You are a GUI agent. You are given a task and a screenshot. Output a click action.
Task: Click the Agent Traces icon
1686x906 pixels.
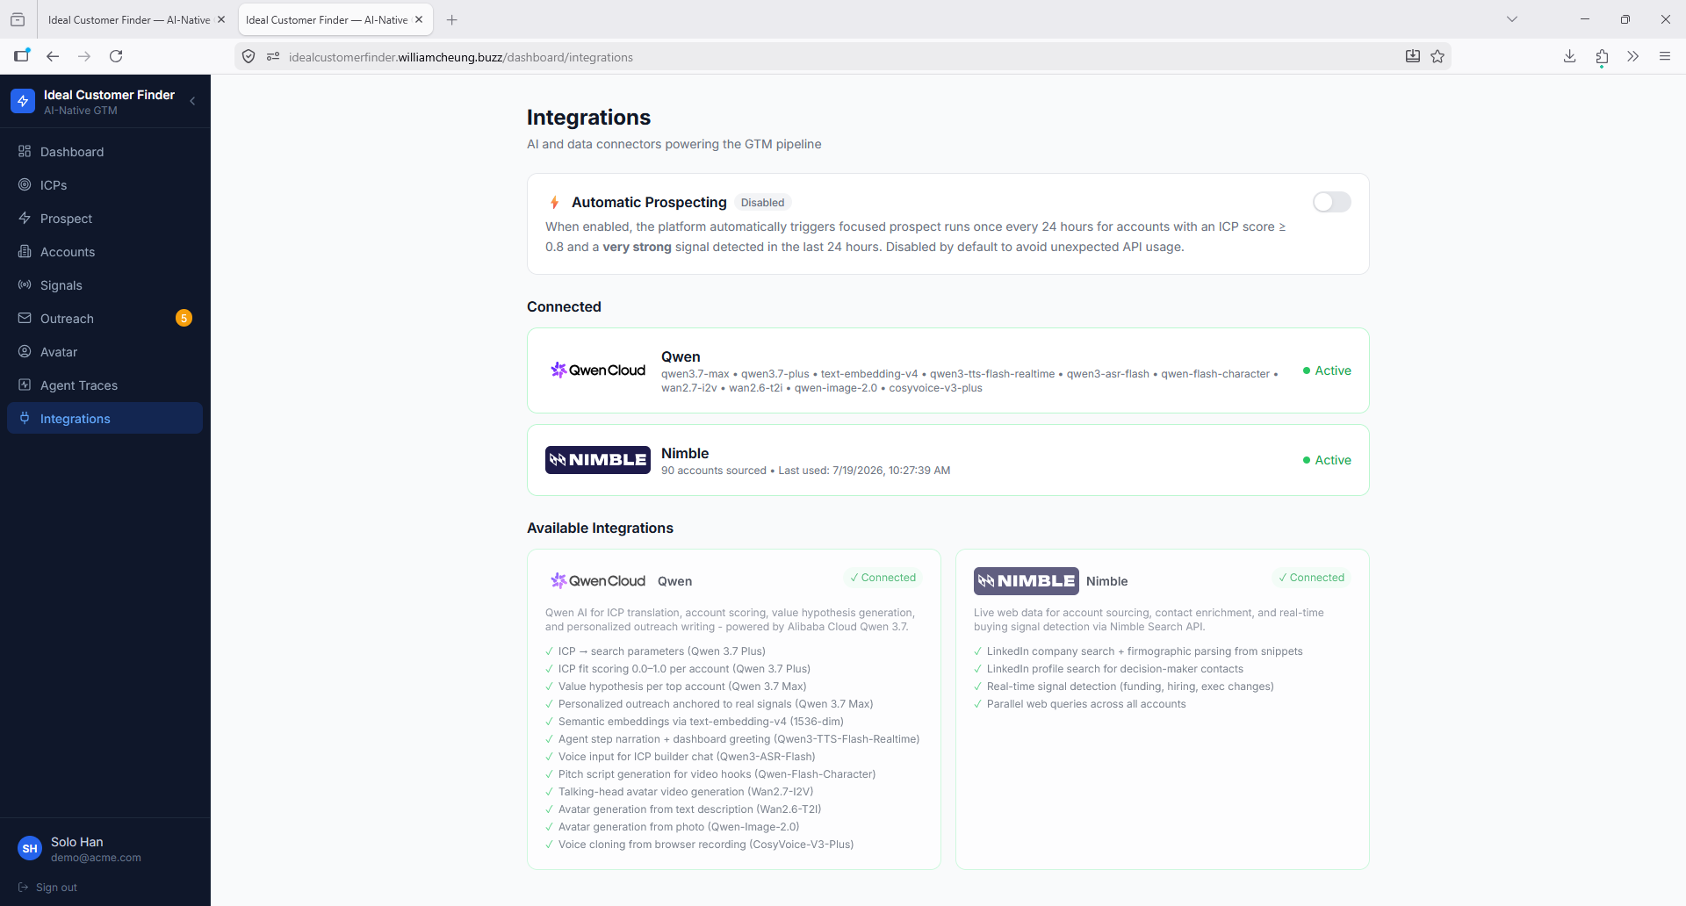point(25,385)
